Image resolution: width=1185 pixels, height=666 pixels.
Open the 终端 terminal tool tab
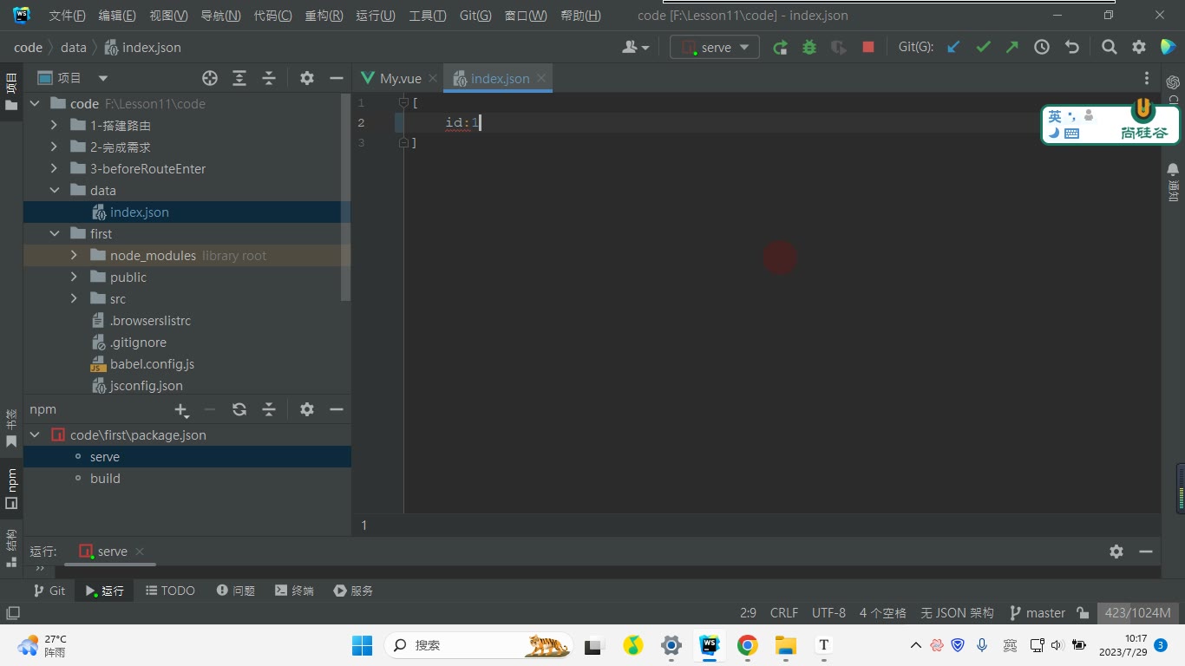point(294,591)
